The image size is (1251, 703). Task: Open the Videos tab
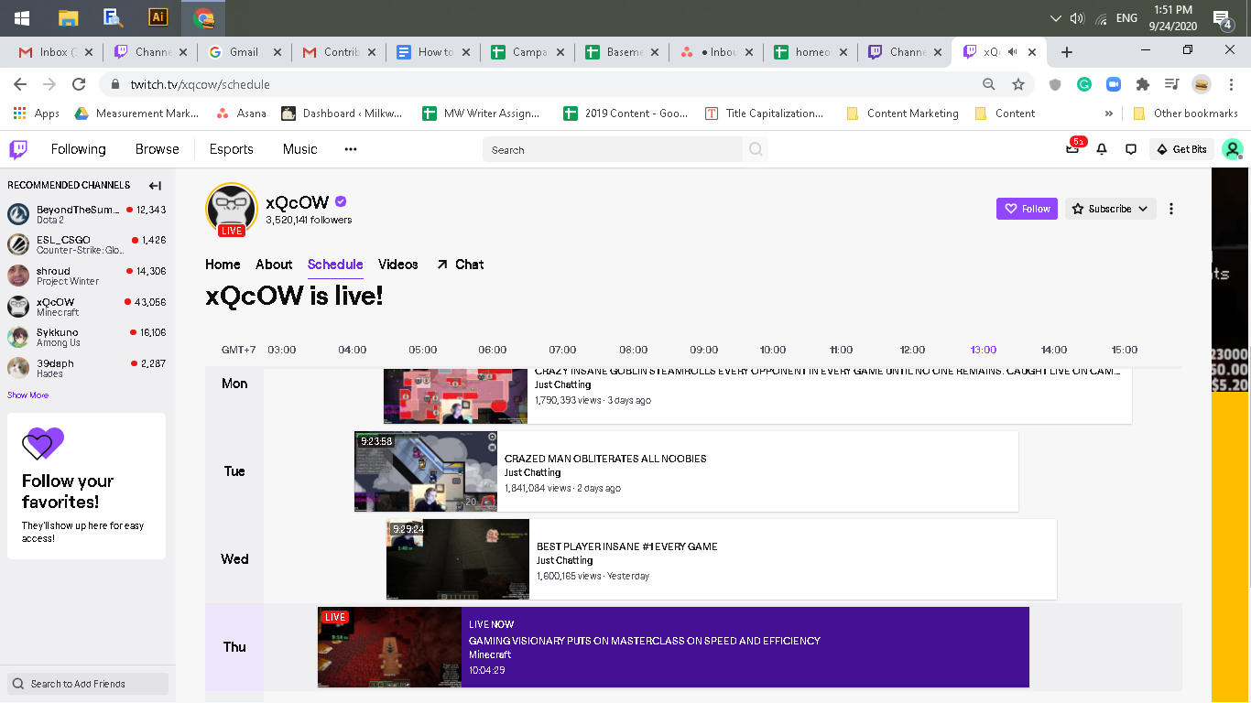pyautogui.click(x=398, y=265)
